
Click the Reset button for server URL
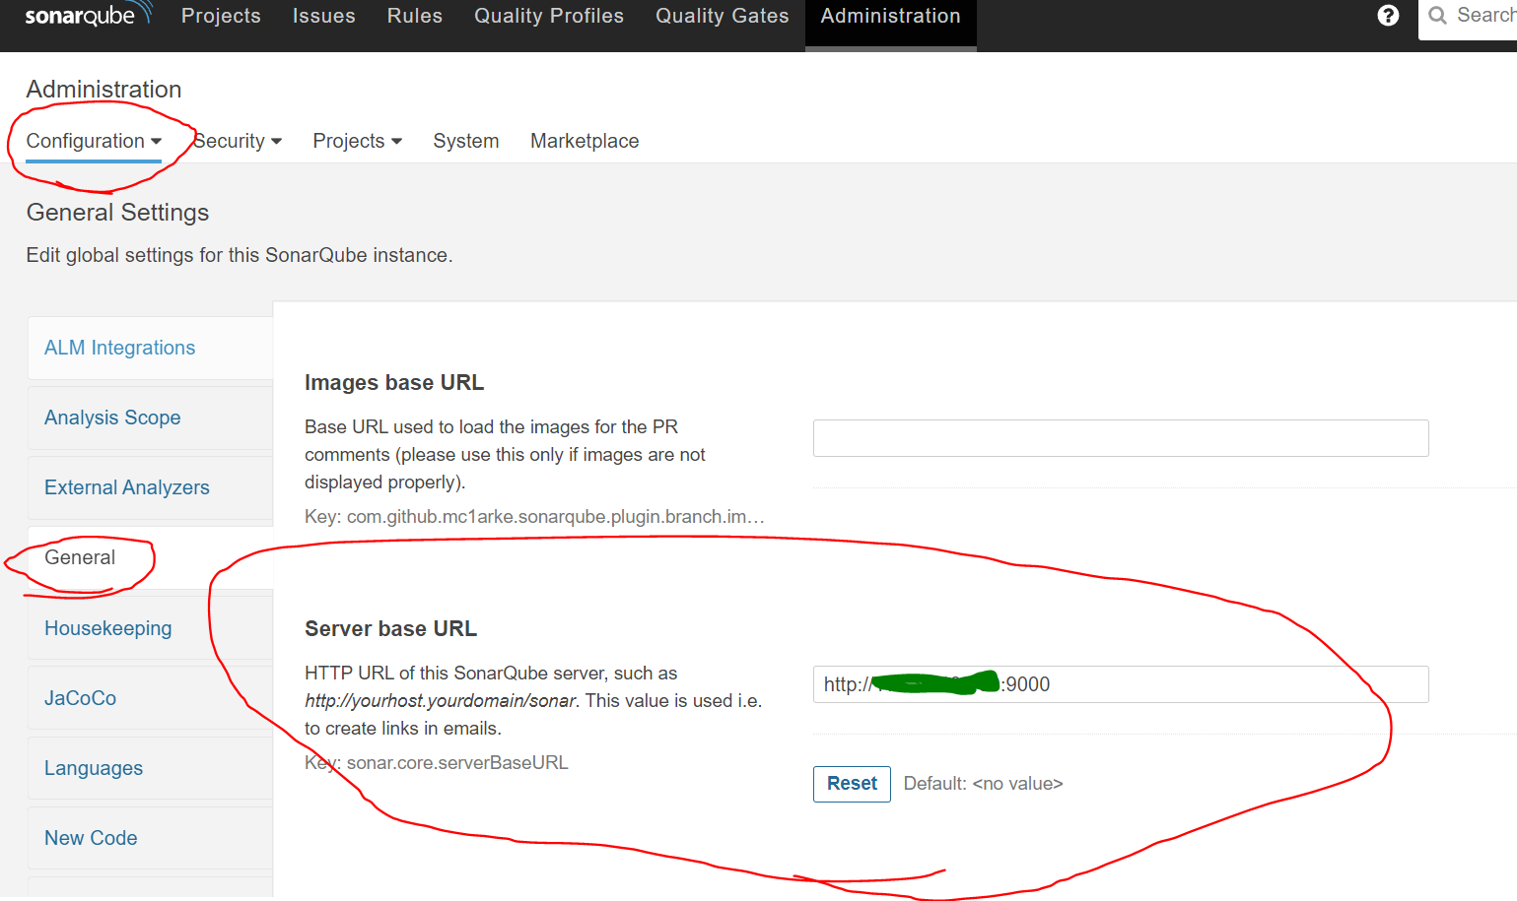pos(852,784)
